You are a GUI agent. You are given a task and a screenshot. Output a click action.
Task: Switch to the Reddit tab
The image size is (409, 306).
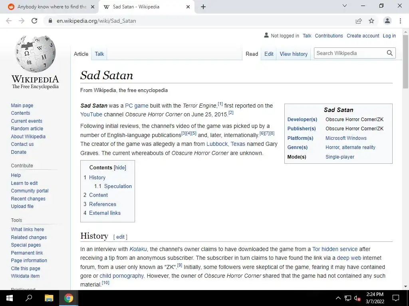[x=52, y=7]
